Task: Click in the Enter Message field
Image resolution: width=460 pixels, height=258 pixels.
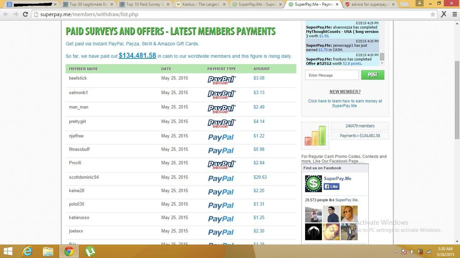Action: point(332,75)
